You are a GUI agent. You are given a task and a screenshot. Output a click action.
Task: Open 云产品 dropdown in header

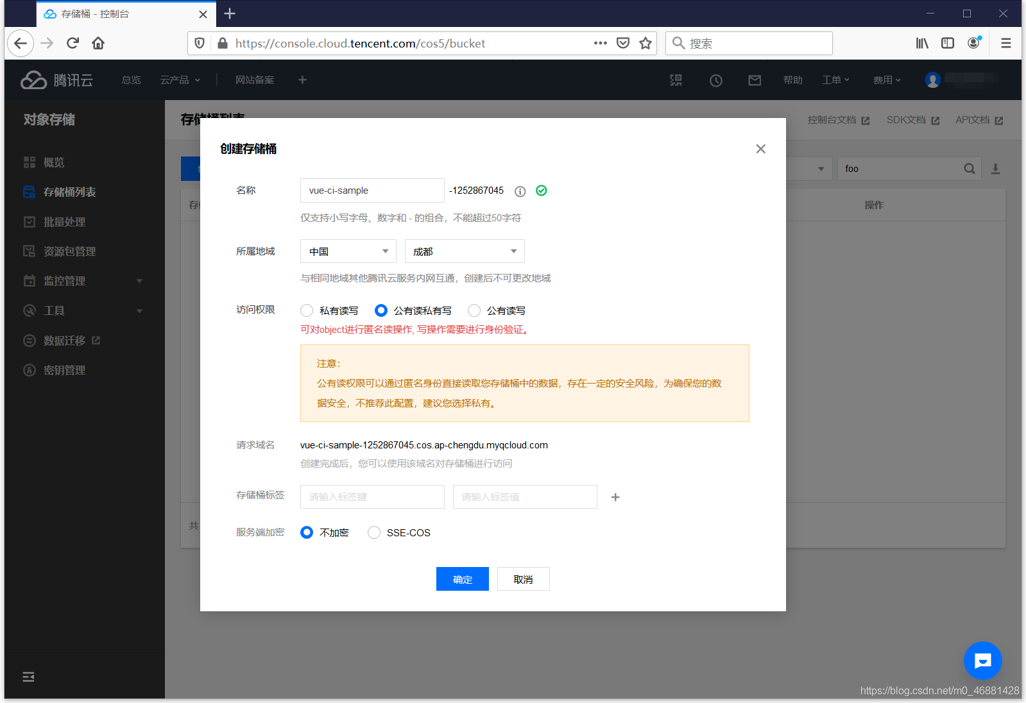180,80
